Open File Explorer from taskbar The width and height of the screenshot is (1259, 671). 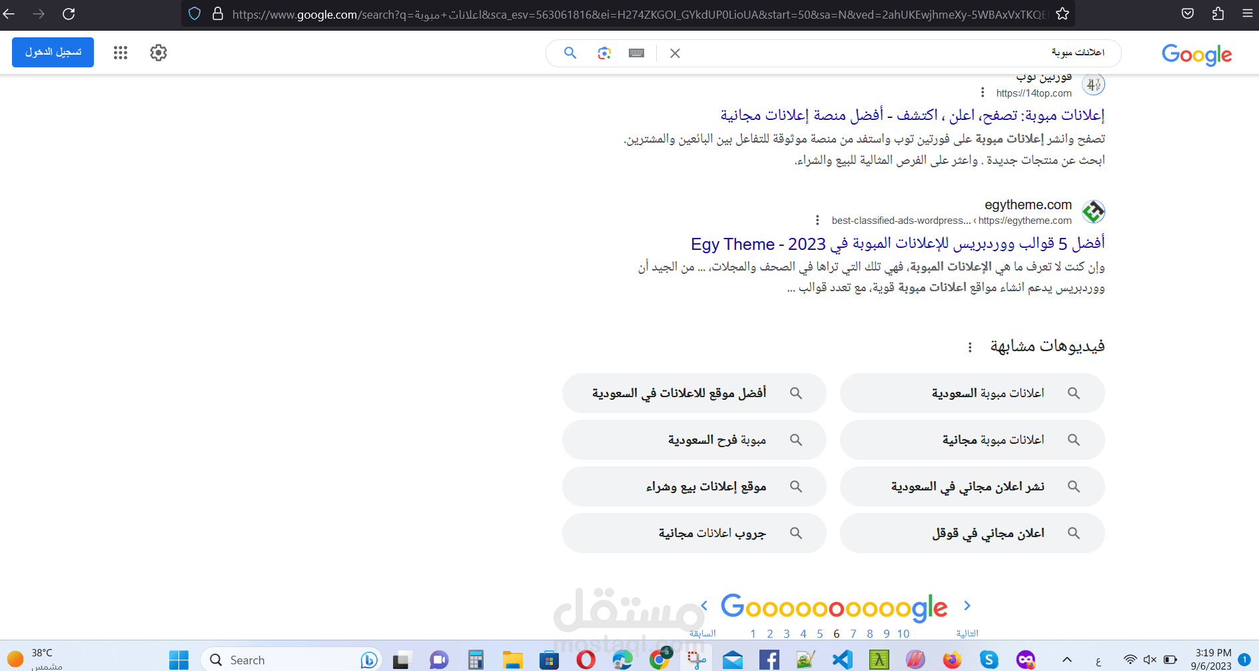point(512,660)
